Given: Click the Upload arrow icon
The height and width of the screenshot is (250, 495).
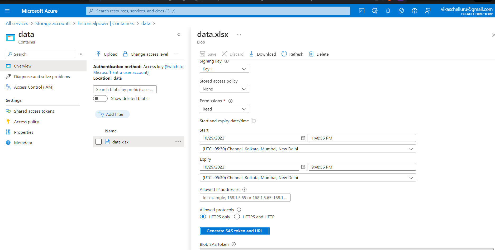Looking at the screenshot, I should pos(98,54).
